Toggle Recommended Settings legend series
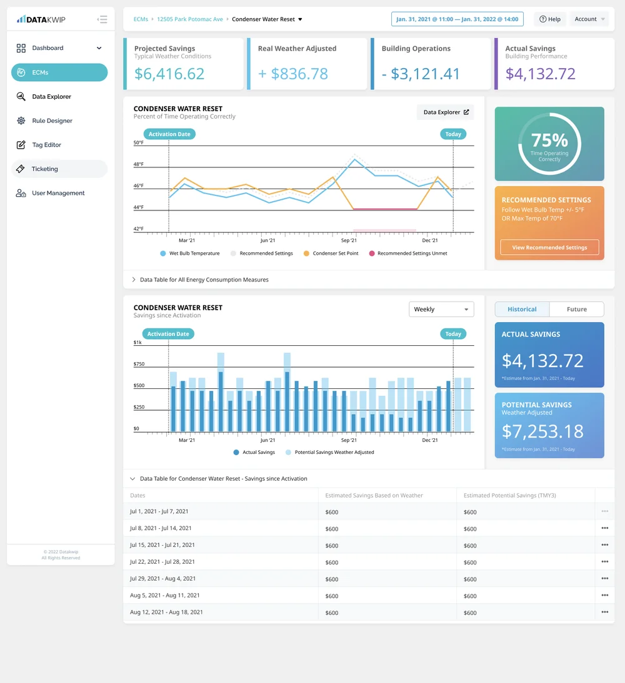 tap(262, 253)
